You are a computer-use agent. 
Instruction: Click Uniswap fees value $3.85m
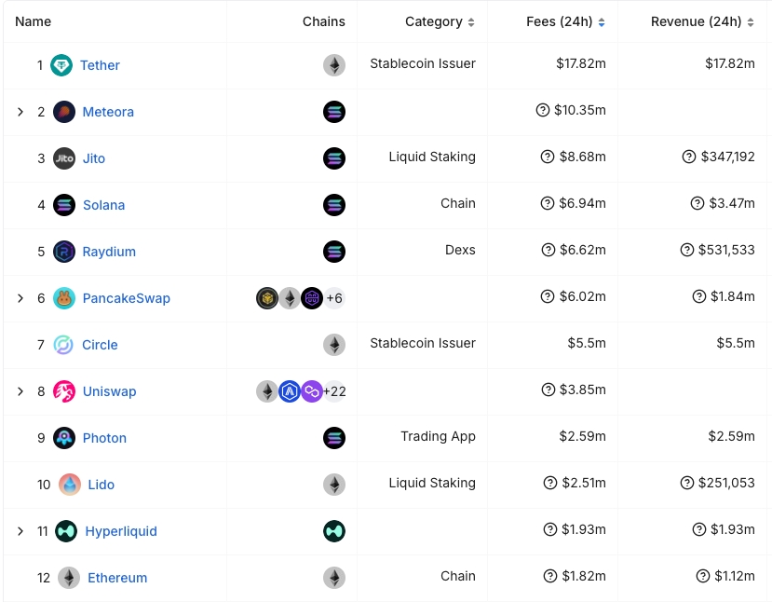click(x=582, y=390)
